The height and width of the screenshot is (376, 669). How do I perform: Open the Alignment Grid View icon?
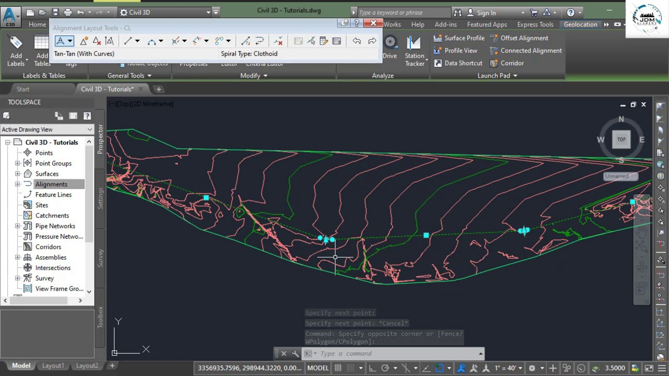click(x=337, y=41)
